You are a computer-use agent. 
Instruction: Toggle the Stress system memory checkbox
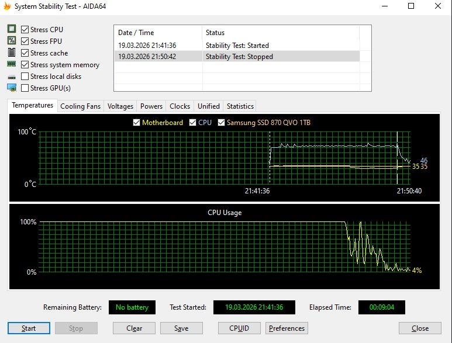pyautogui.click(x=25, y=65)
